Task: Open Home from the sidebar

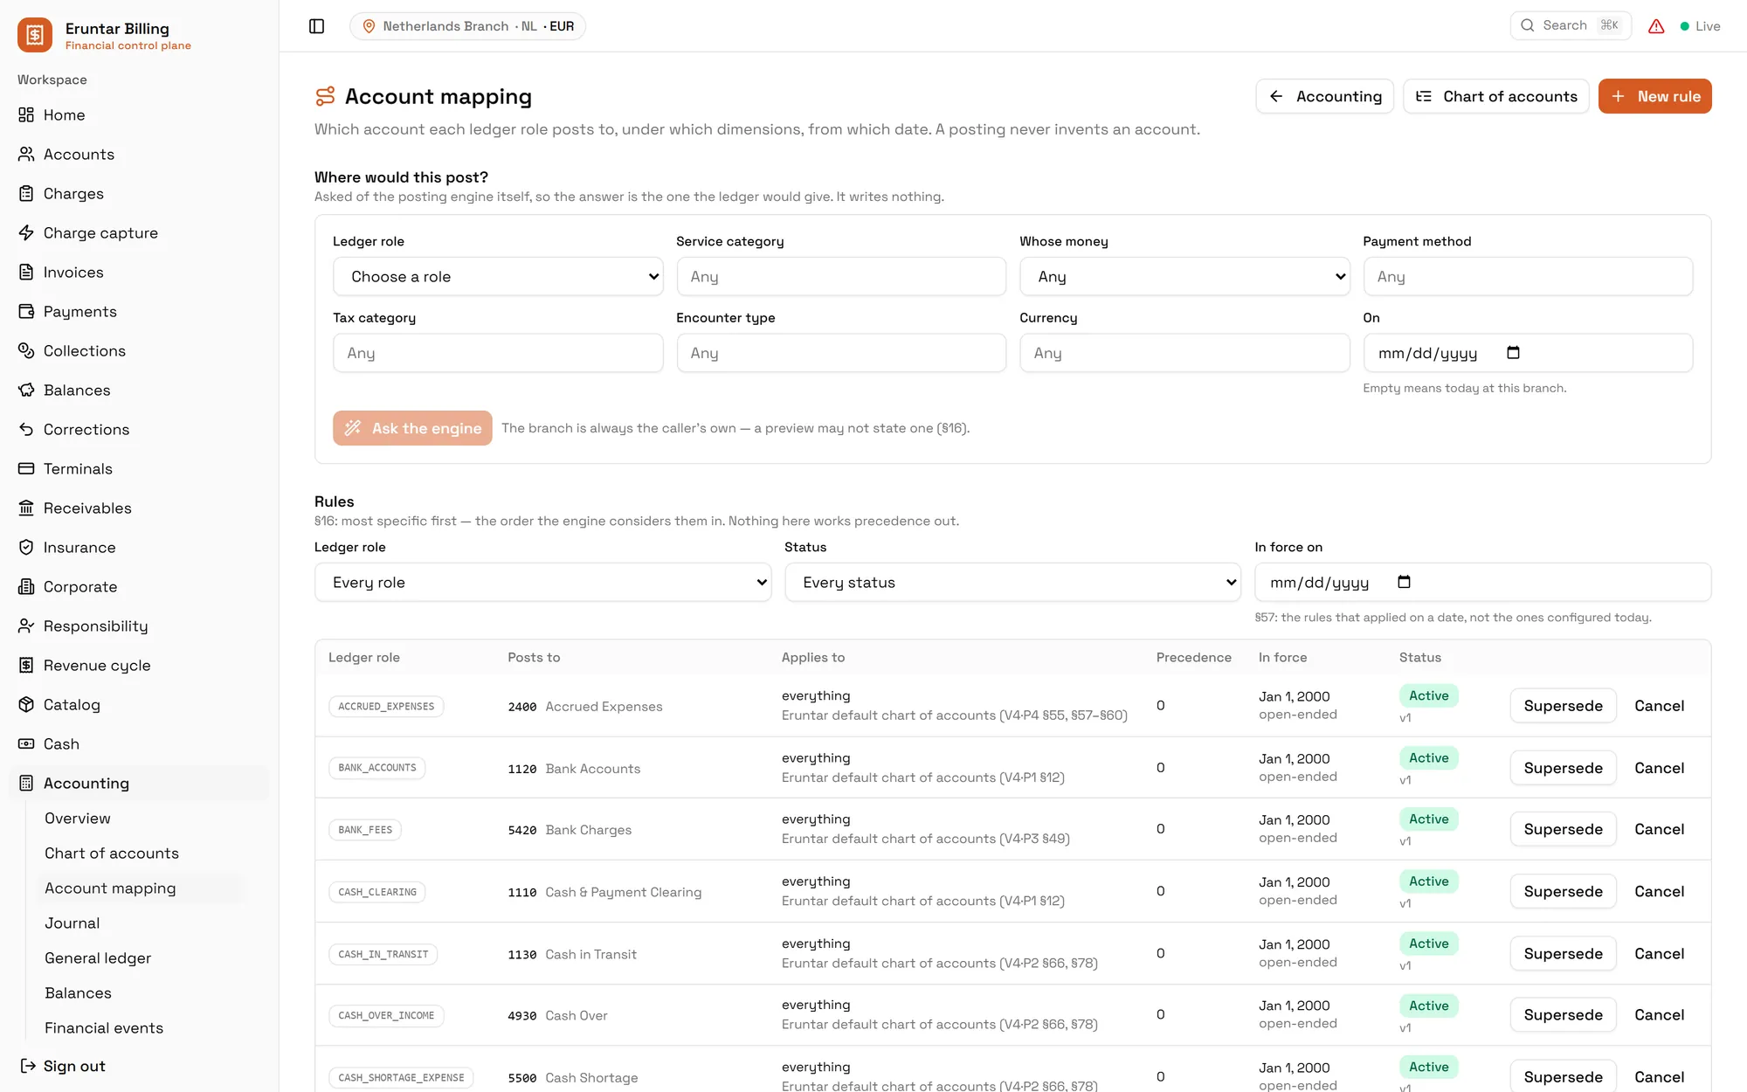Action: pyautogui.click(x=140, y=115)
